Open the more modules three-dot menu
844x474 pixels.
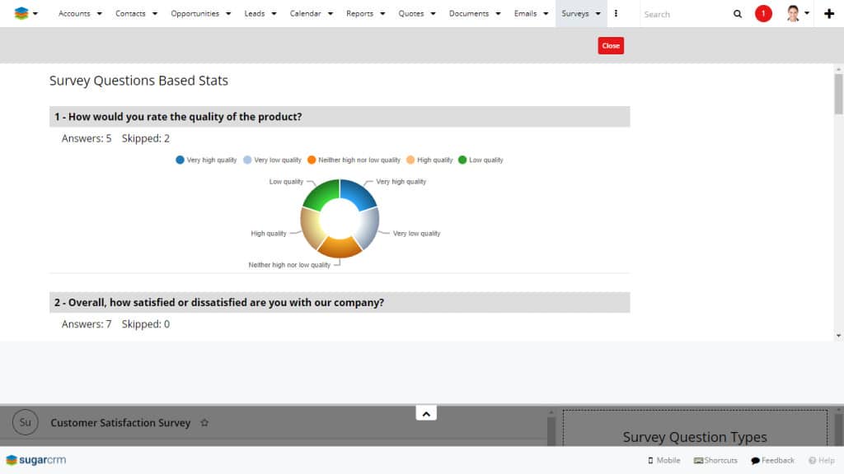[616, 13]
